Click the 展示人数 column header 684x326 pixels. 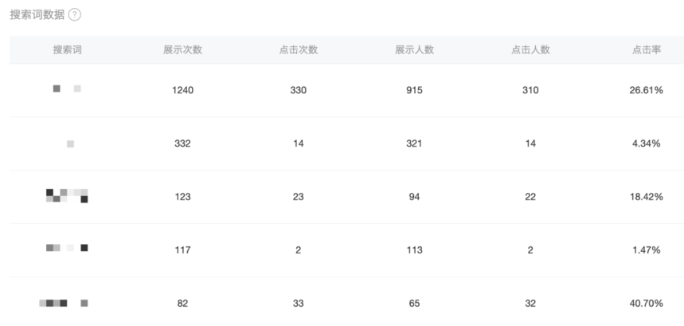[x=414, y=49]
